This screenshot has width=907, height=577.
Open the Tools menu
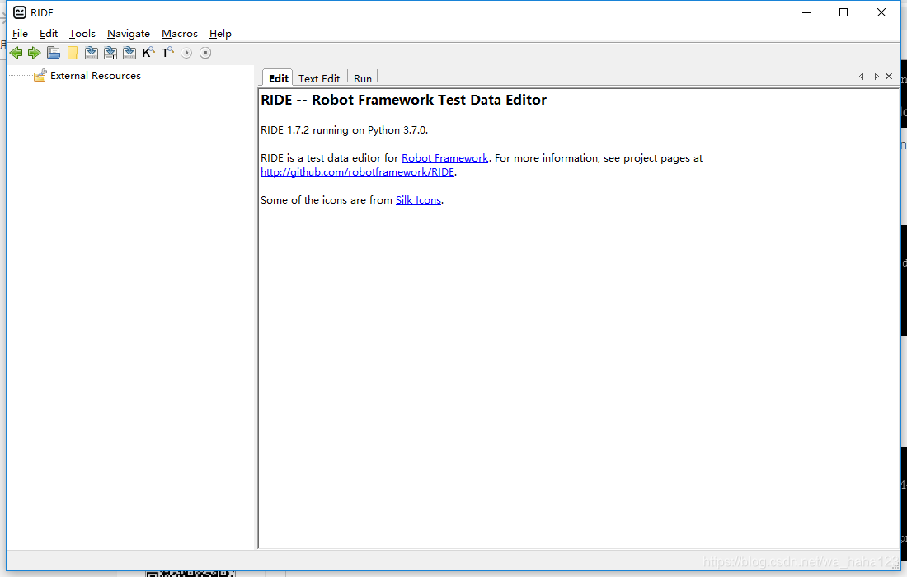coord(82,34)
